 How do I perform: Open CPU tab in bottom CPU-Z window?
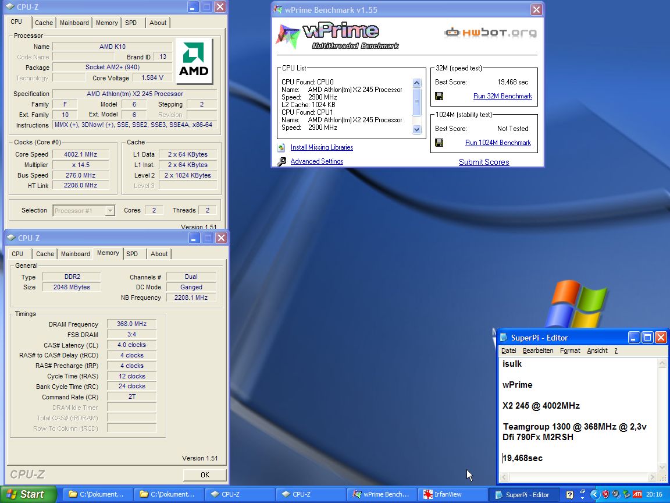click(x=17, y=254)
